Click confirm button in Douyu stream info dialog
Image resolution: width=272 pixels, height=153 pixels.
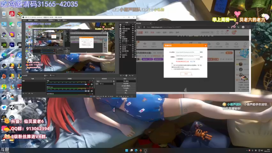(186, 74)
